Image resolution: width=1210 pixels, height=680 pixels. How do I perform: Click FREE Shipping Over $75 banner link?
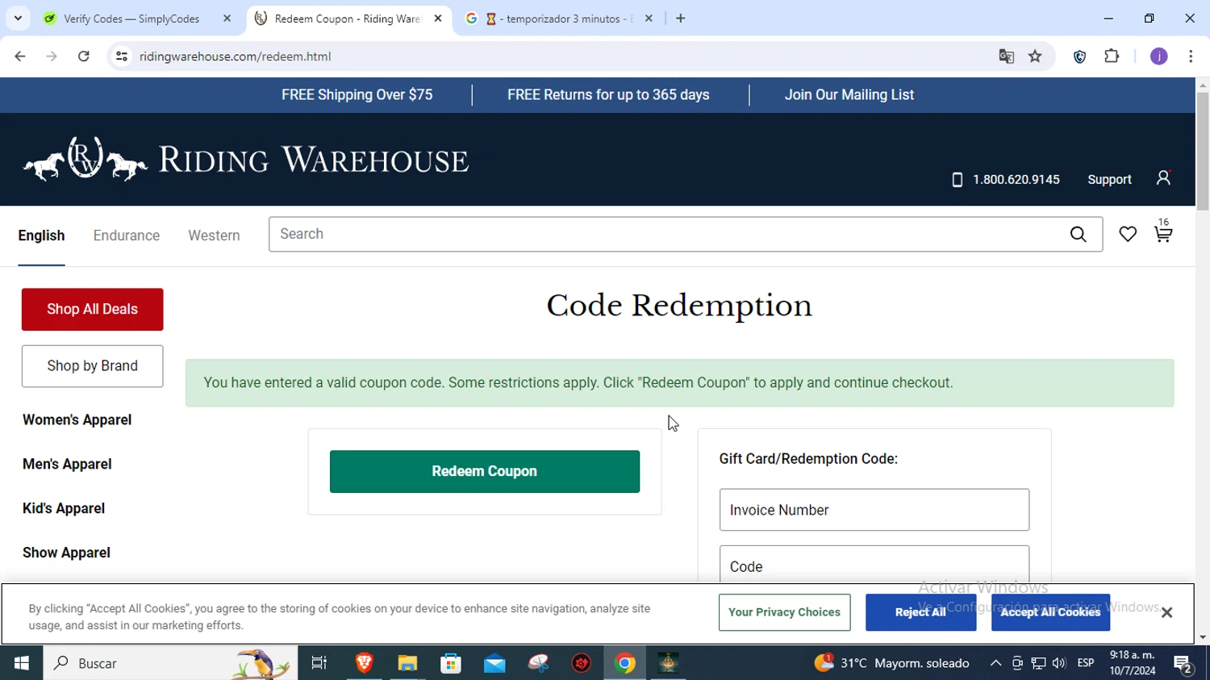click(x=357, y=94)
